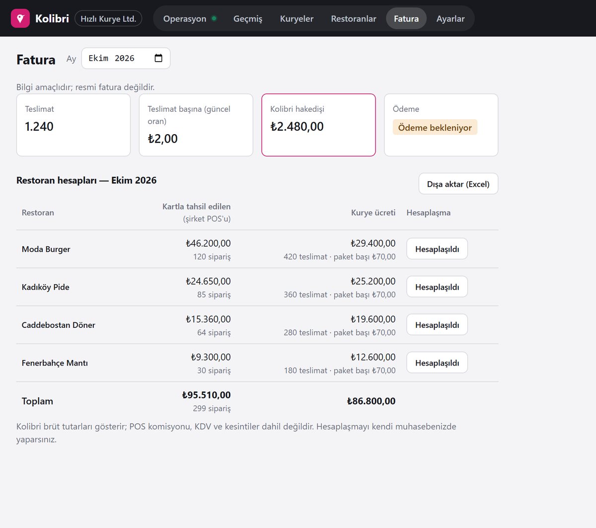This screenshot has width=596, height=528.
Task: Click the Fenerbahçe Mantı restaurant name
Action: pos(55,363)
